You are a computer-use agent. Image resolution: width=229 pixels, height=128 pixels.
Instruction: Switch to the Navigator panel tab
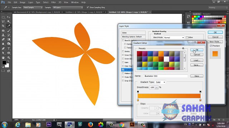point(207,14)
